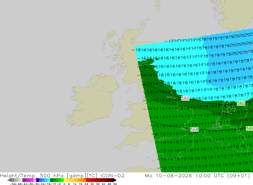Click the green-highlighted 568 label at right edge

pyautogui.click(x=249, y=128)
